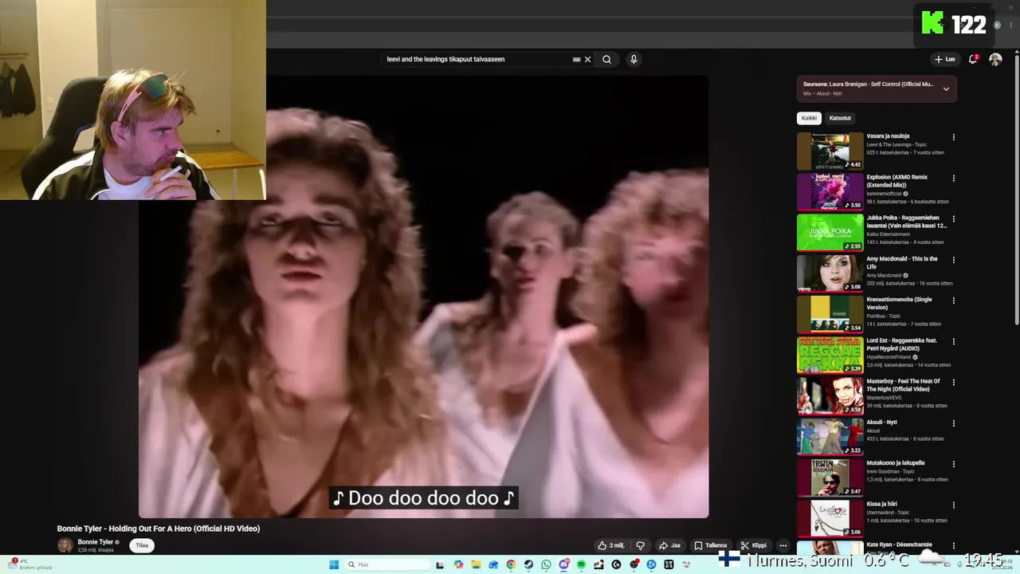Image resolution: width=1020 pixels, height=574 pixels.
Task: Open Copilot from the taskbar
Action: pos(458,564)
